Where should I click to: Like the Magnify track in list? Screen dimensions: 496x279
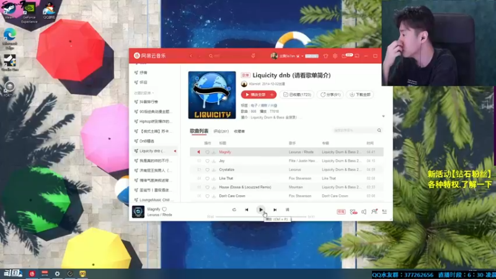pyautogui.click(x=207, y=152)
